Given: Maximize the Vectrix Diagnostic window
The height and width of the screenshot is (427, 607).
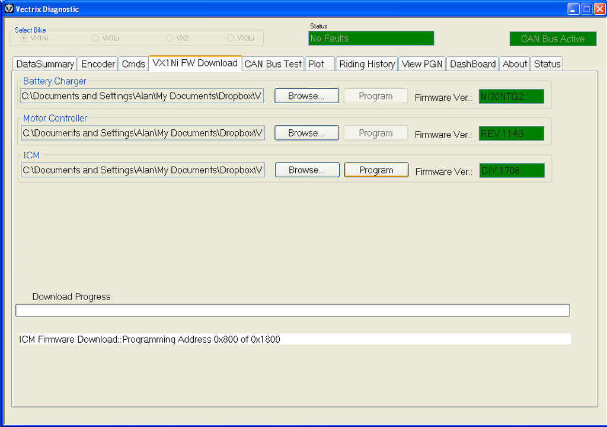Looking at the screenshot, I should tap(586, 8).
